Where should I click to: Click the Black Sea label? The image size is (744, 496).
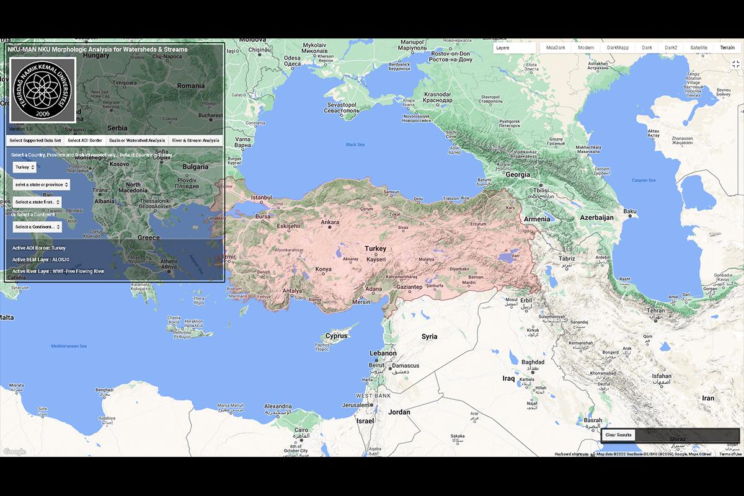click(x=355, y=144)
